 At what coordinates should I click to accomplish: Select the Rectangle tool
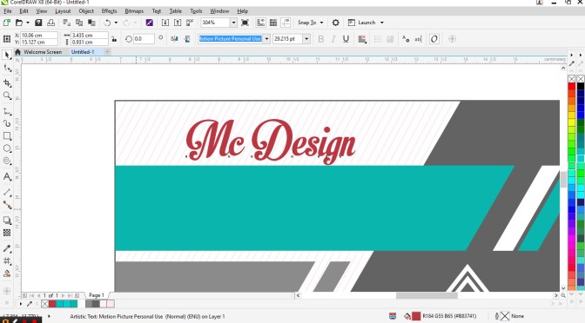7,135
